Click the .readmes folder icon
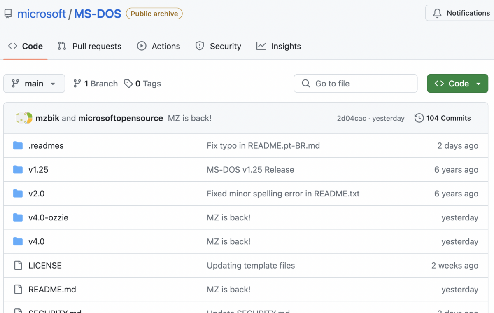The width and height of the screenshot is (494, 313). click(18, 146)
